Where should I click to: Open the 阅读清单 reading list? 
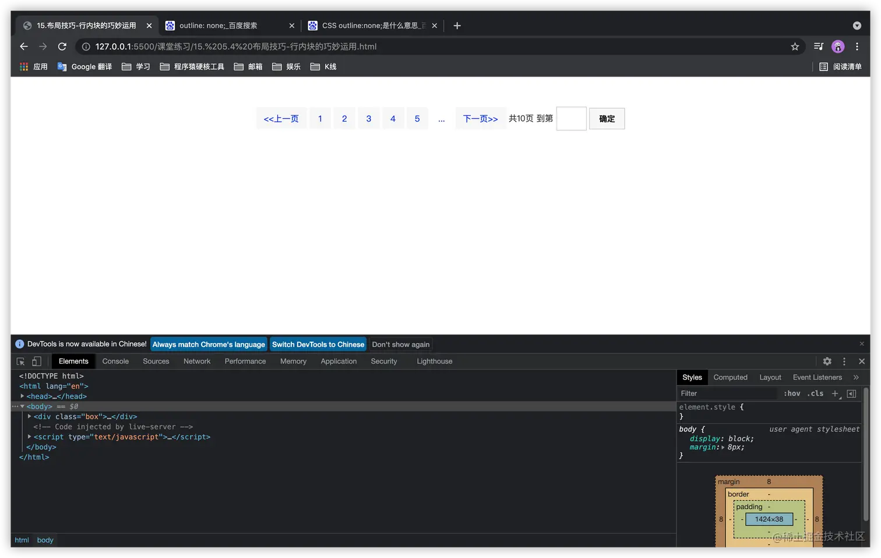pyautogui.click(x=840, y=67)
